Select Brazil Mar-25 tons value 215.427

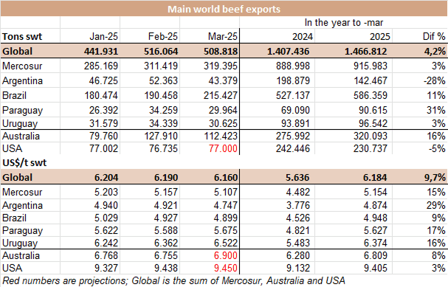pyautogui.click(x=220, y=95)
